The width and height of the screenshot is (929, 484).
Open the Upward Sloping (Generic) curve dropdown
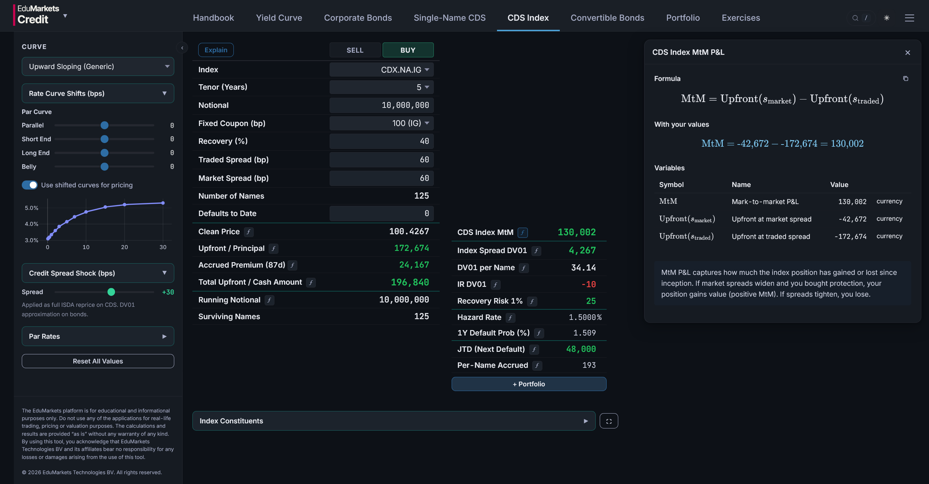98,67
